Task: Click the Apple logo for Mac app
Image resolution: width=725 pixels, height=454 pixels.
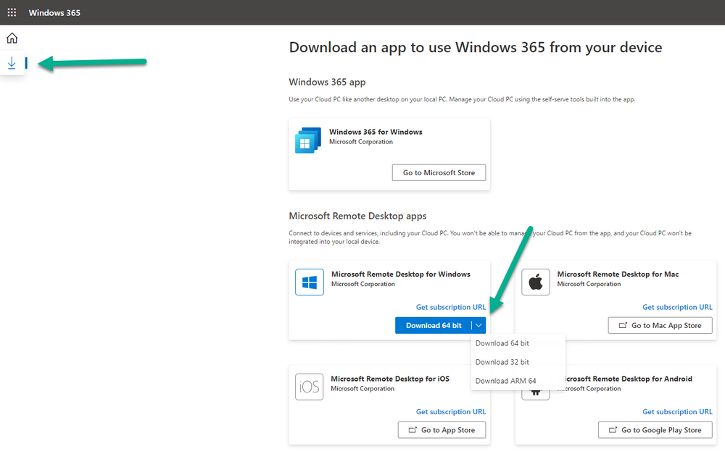Action: point(536,282)
